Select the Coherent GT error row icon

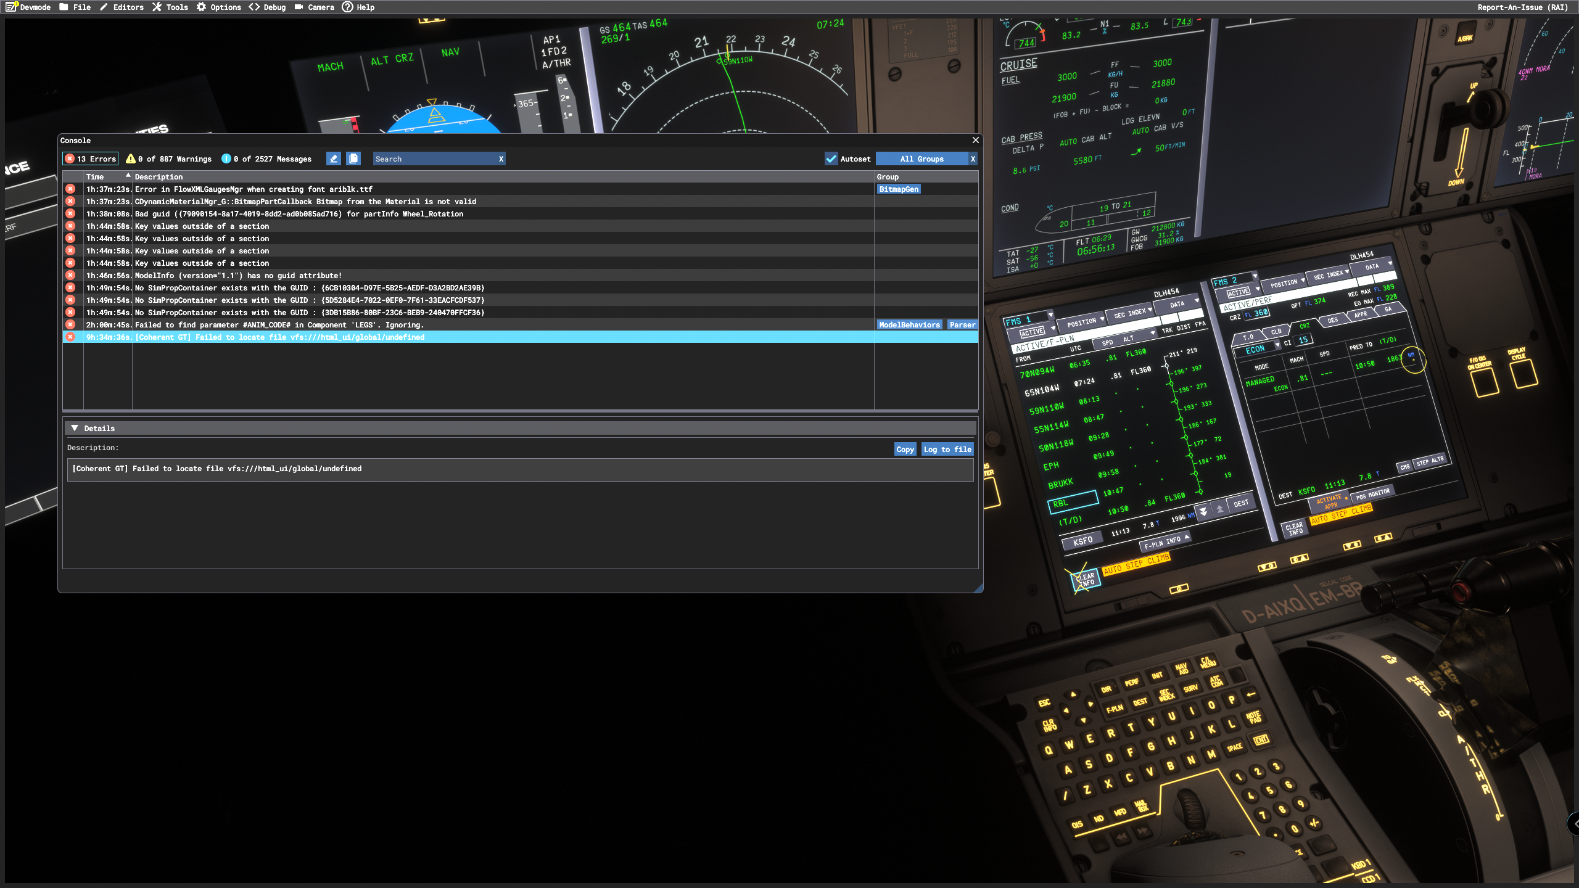pos(70,337)
